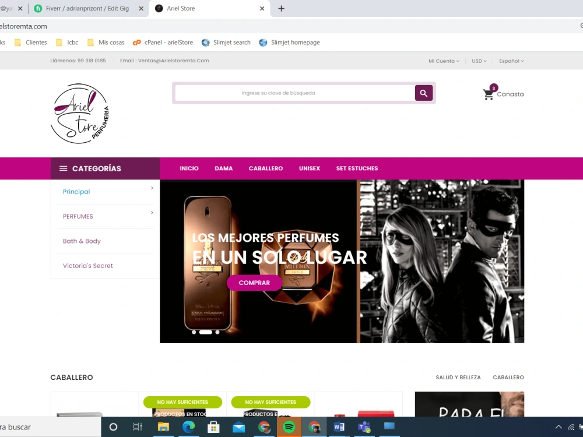This screenshot has height=437, width=583.
Task: Click the masked couple banner image
Action: click(x=442, y=261)
